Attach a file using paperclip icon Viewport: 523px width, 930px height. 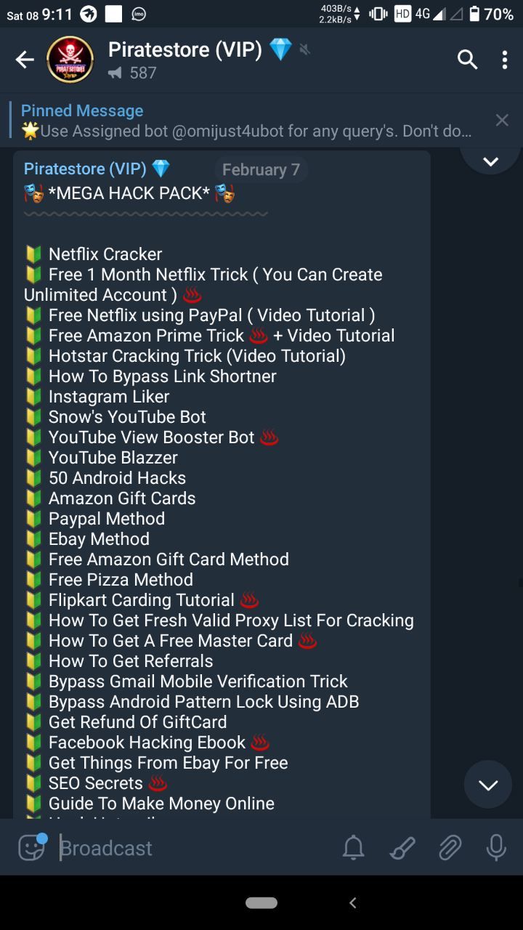click(x=450, y=848)
